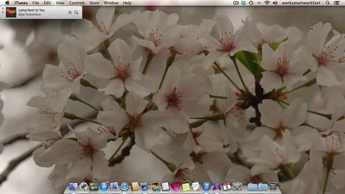Close the iTunes MiniPlayer window
Image resolution: width=345 pixels, height=194 pixels.
tap(3, 9)
